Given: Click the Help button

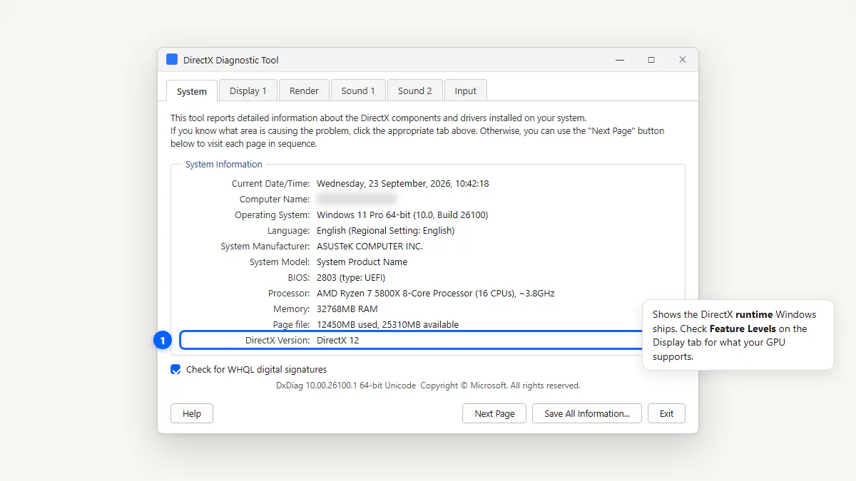Looking at the screenshot, I should pos(192,413).
